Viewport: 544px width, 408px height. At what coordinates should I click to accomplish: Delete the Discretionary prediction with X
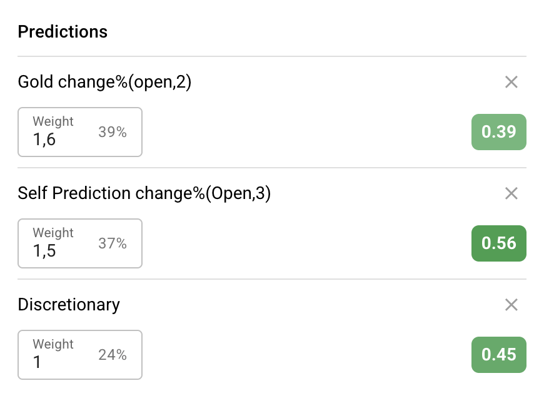pos(511,305)
